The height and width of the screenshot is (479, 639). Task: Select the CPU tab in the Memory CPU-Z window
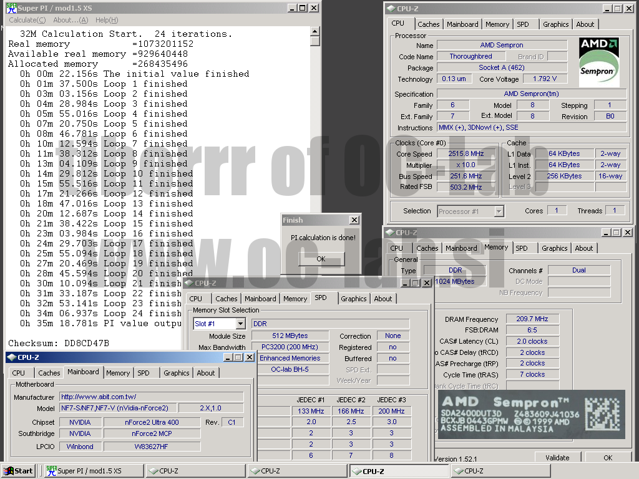pyautogui.click(x=396, y=248)
